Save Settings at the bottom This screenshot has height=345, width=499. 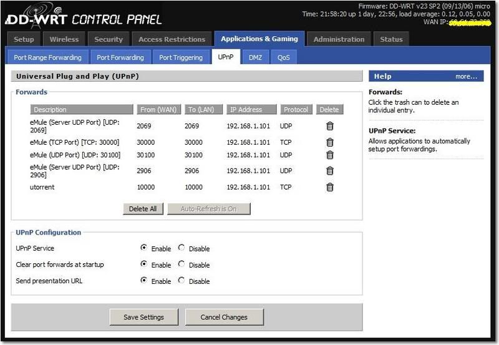coord(144,317)
